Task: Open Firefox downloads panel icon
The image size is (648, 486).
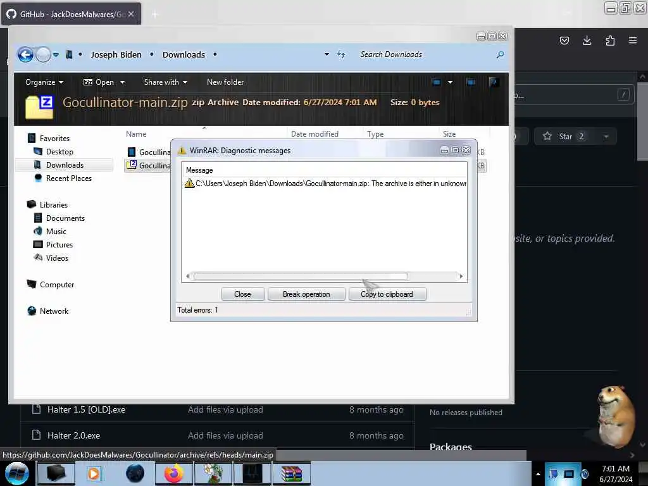Action: 587,40
